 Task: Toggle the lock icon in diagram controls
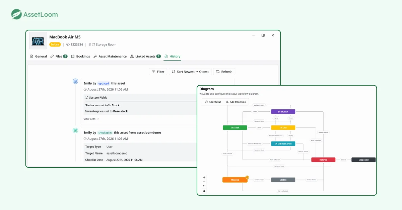point(204,191)
